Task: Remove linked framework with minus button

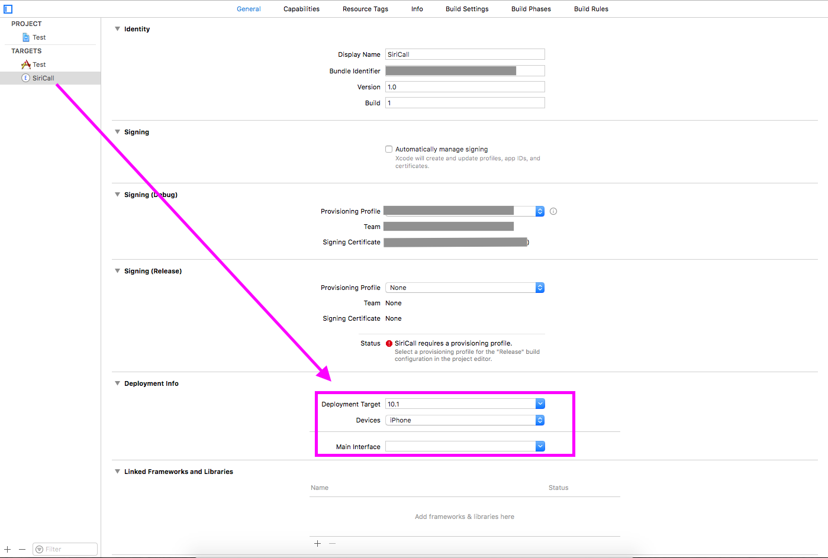Action: pos(332,543)
